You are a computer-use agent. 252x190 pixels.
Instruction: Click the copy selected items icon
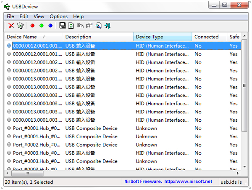pyautogui.click(x=80, y=26)
